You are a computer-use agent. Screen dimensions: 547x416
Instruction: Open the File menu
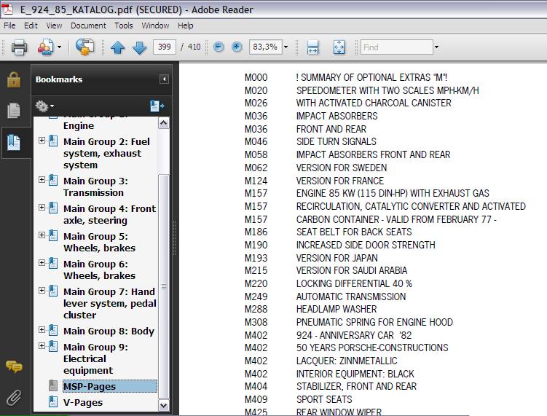[9, 25]
